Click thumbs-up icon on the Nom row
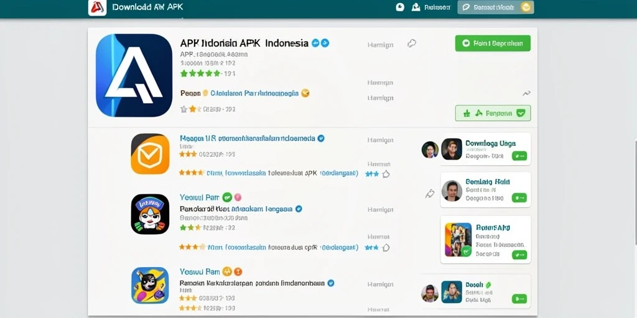Viewport: 637px width, 318px height. [x=386, y=247]
